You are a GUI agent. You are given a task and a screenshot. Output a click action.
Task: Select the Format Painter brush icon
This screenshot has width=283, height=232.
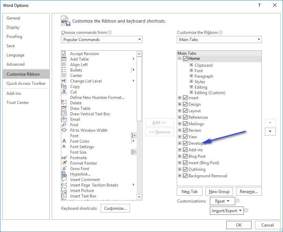pos(64,163)
